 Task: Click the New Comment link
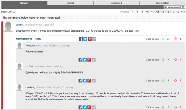pyautogui.click(x=24, y=39)
